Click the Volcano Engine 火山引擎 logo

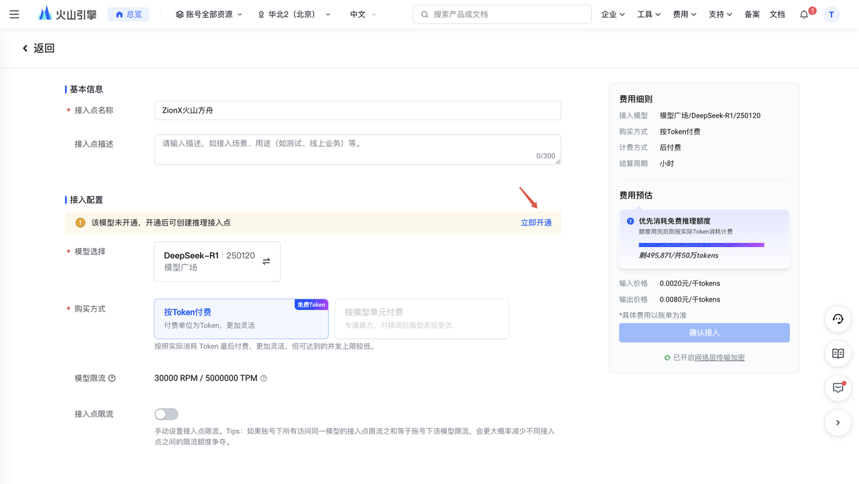[68, 13]
